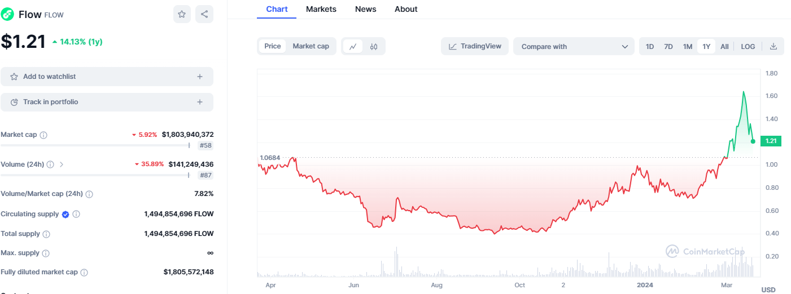Toggle chart to Market cap view
791x294 pixels.
tap(311, 46)
